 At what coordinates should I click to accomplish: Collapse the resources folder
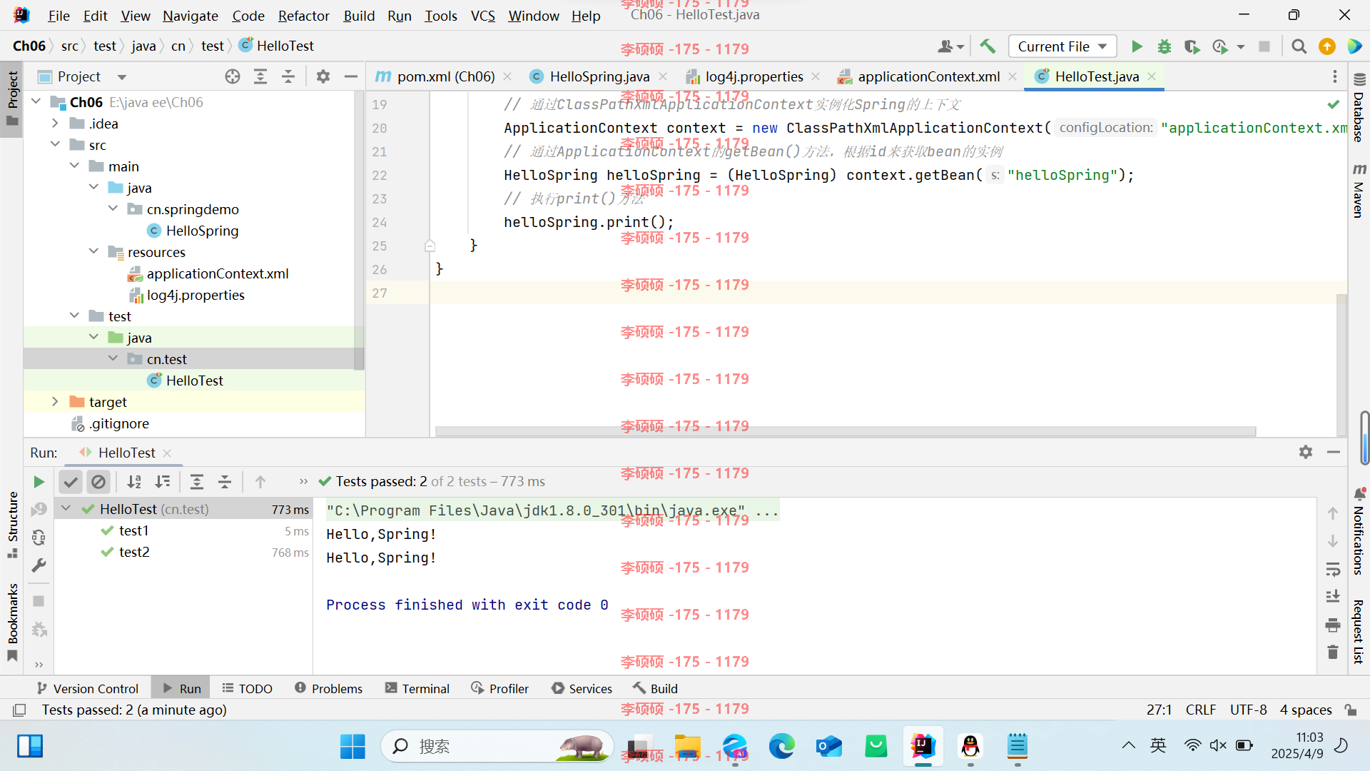[93, 252]
